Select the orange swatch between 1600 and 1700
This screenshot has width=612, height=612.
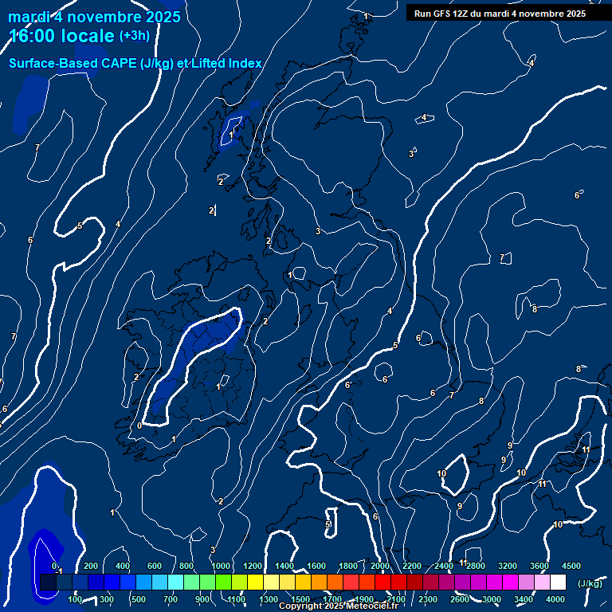(319, 582)
